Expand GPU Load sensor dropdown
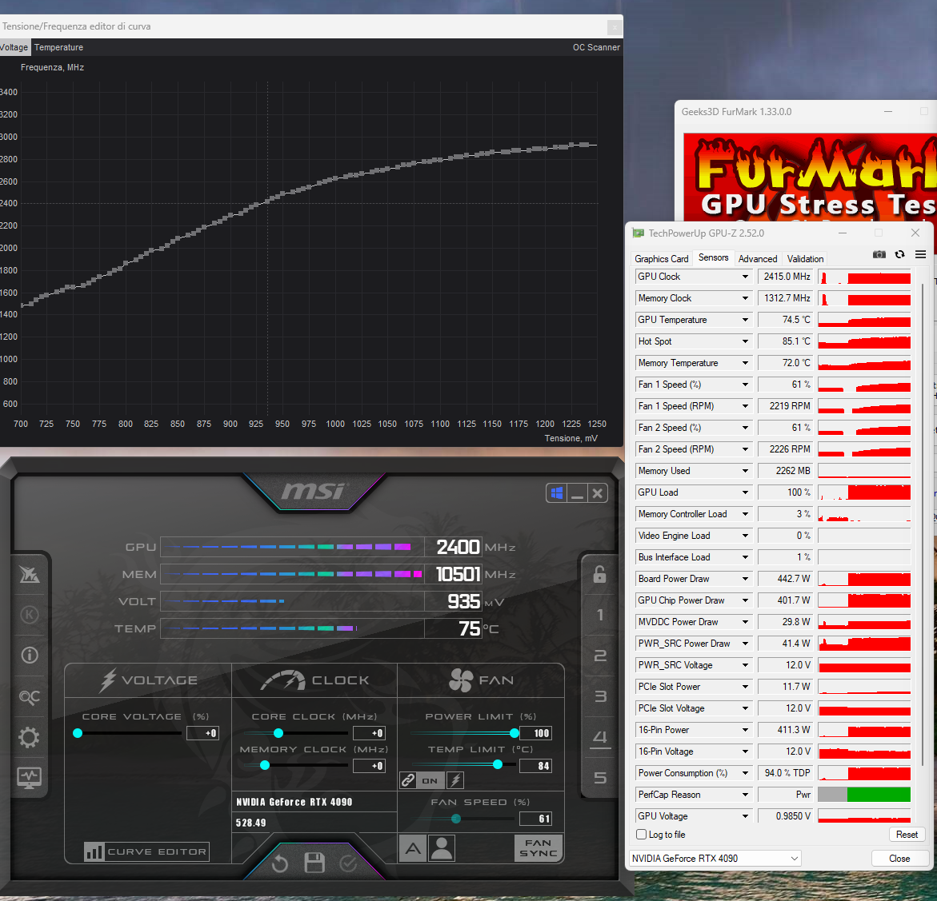The width and height of the screenshot is (937, 901). click(745, 492)
